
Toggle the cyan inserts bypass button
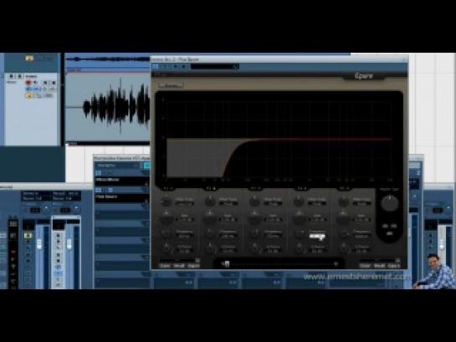pos(147,166)
